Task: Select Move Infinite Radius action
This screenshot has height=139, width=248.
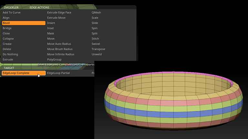Action: [x=61, y=54]
